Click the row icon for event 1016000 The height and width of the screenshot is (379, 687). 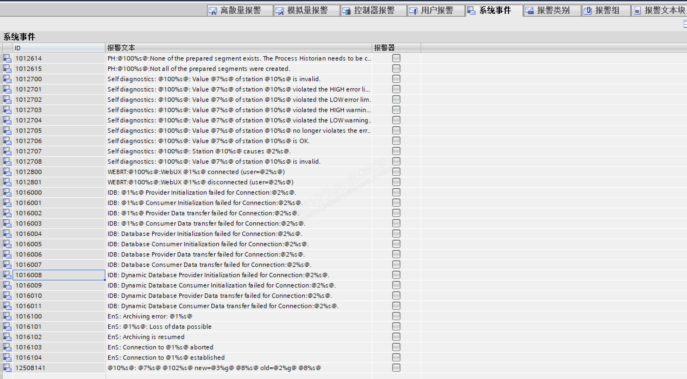pos(7,192)
